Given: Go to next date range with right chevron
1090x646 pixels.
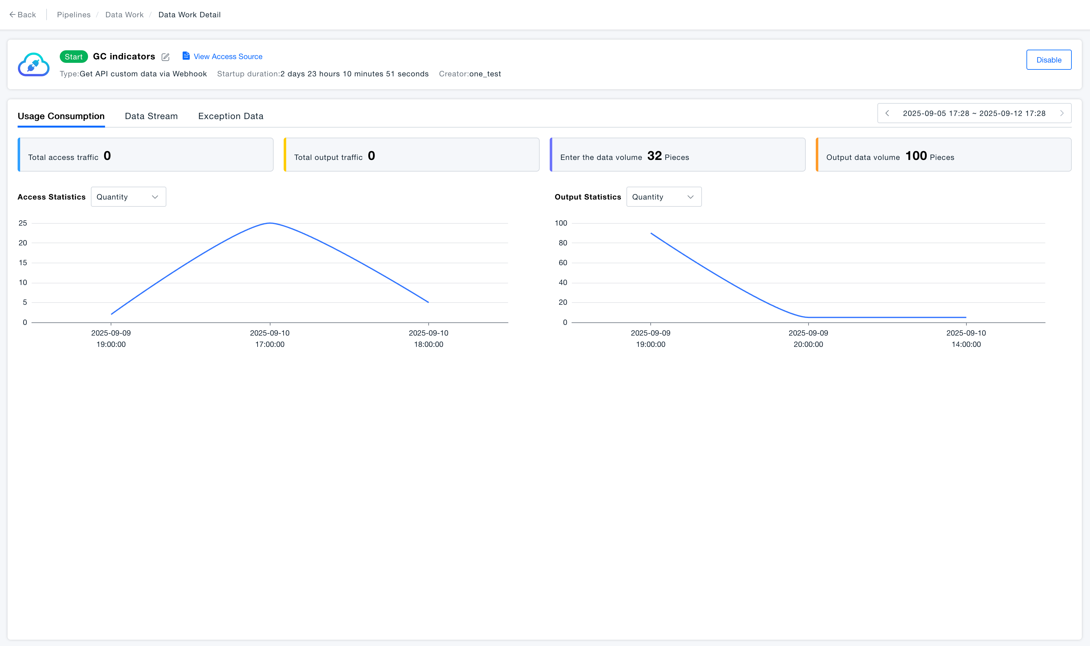Looking at the screenshot, I should [x=1062, y=113].
